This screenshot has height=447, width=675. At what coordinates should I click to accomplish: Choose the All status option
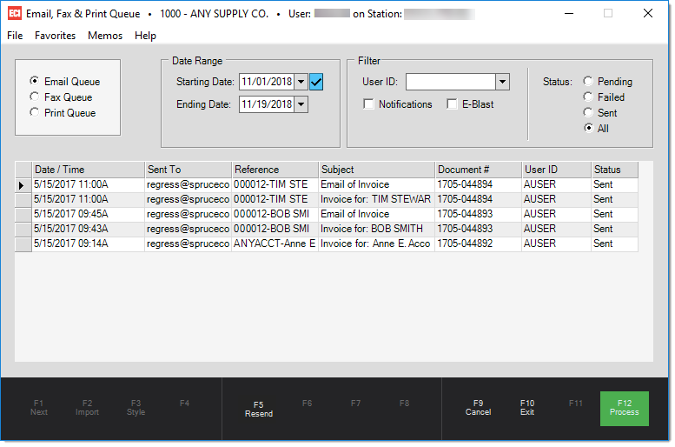coord(588,128)
